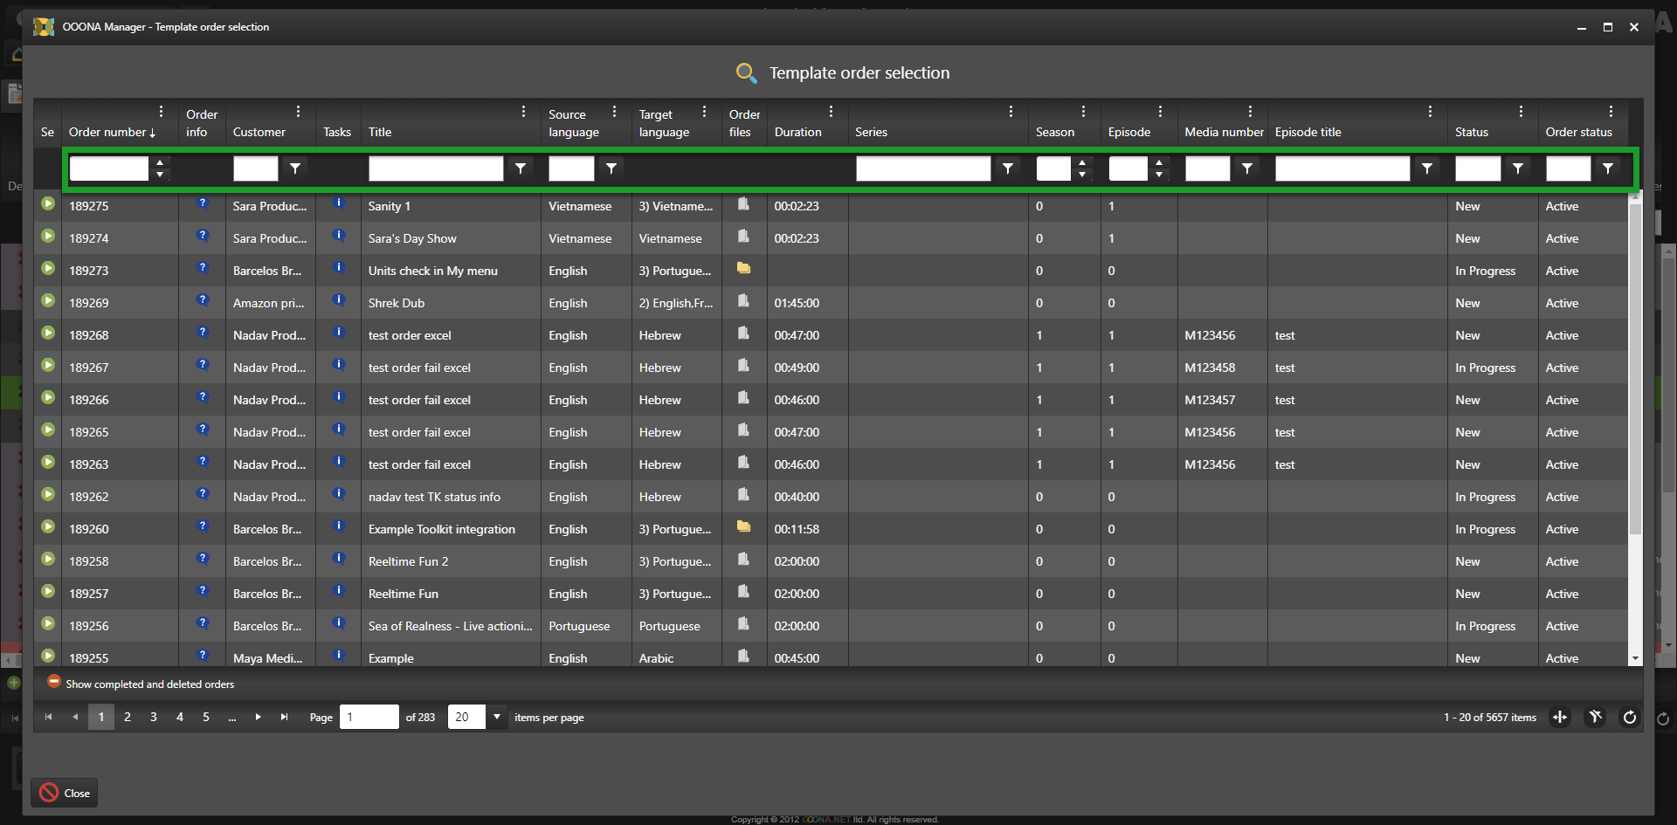Toggle sort on Order number column header
The image size is (1677, 825).
tap(112, 133)
